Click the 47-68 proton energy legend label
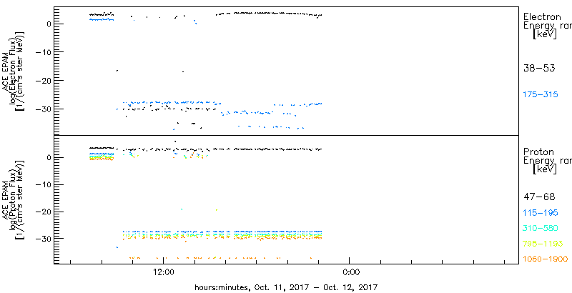 [539, 197]
